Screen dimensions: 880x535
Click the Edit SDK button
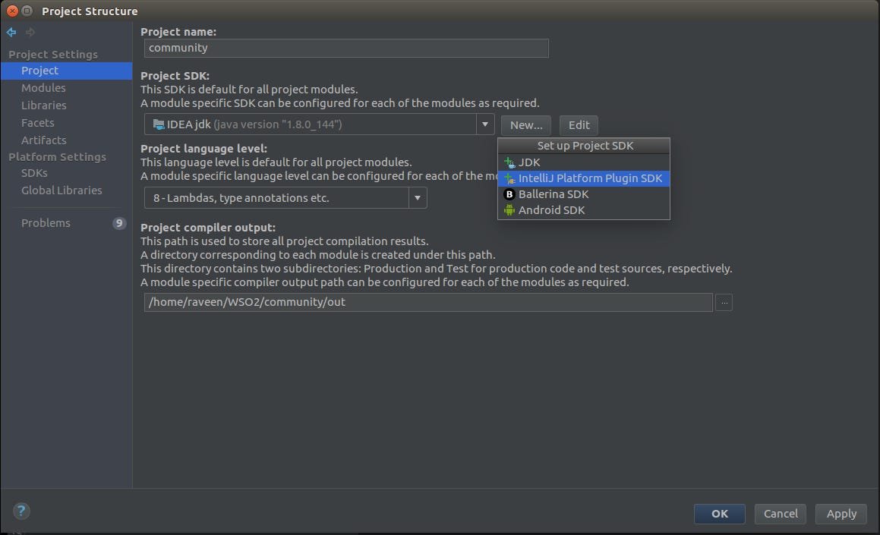579,125
